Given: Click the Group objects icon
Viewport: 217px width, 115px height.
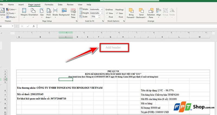Looking at the screenshot, I should pos(165,10).
